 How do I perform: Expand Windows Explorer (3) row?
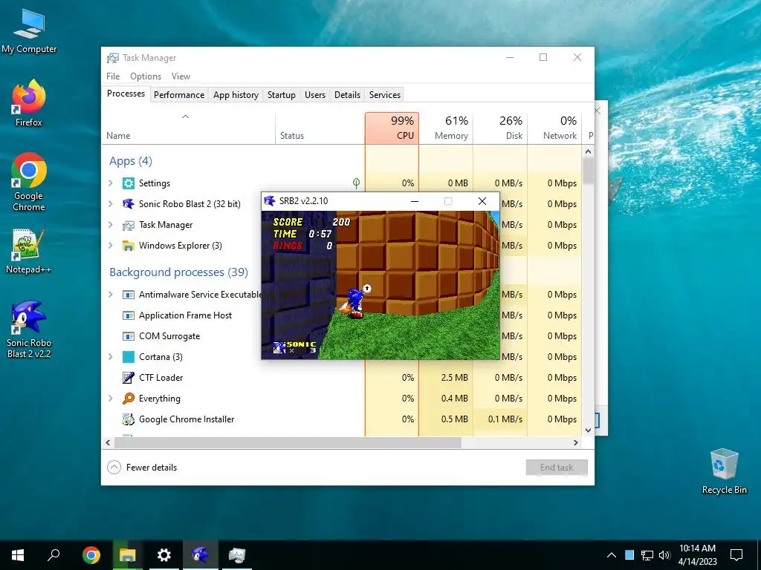pos(111,246)
